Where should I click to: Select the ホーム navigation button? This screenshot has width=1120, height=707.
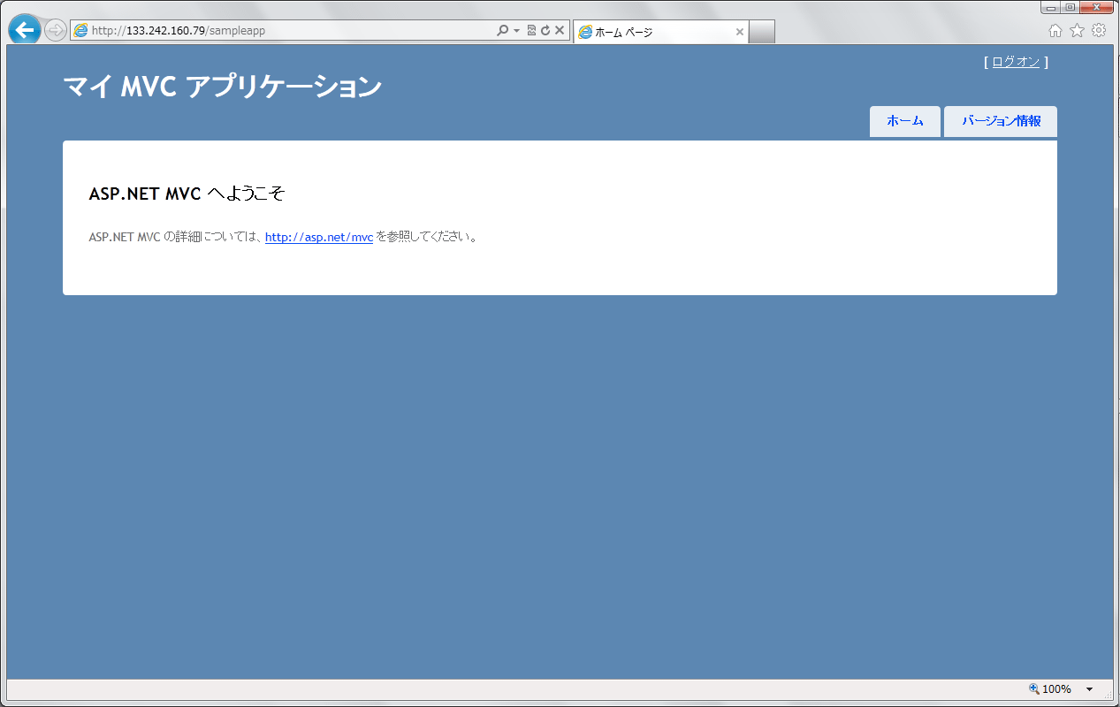point(904,121)
